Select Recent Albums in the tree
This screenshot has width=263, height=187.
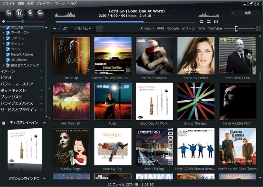click(x=22, y=54)
